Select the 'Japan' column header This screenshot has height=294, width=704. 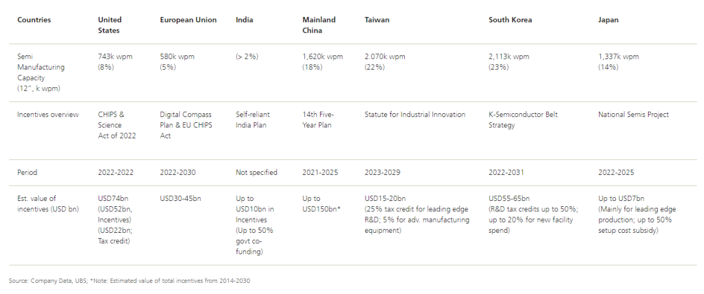pos(608,20)
